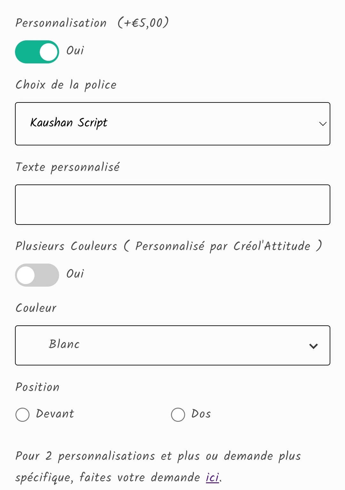Click the Dos option label
Image resolution: width=345 pixels, height=490 pixels.
201,414
